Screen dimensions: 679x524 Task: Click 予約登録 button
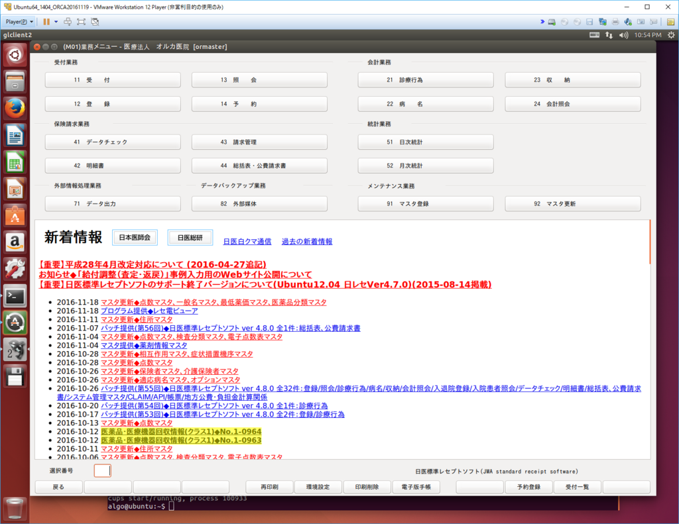(x=528, y=487)
